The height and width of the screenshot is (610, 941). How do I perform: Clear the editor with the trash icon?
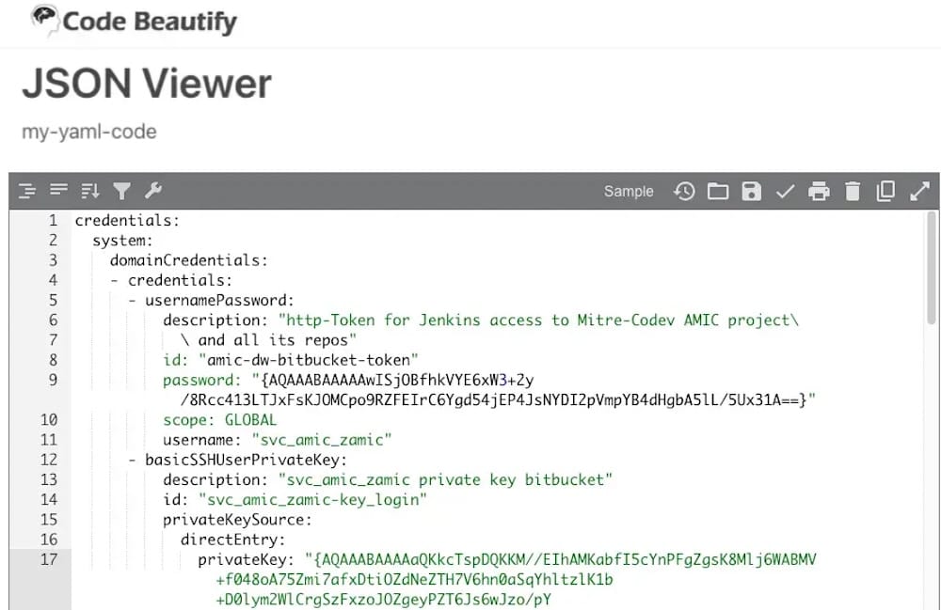click(852, 191)
